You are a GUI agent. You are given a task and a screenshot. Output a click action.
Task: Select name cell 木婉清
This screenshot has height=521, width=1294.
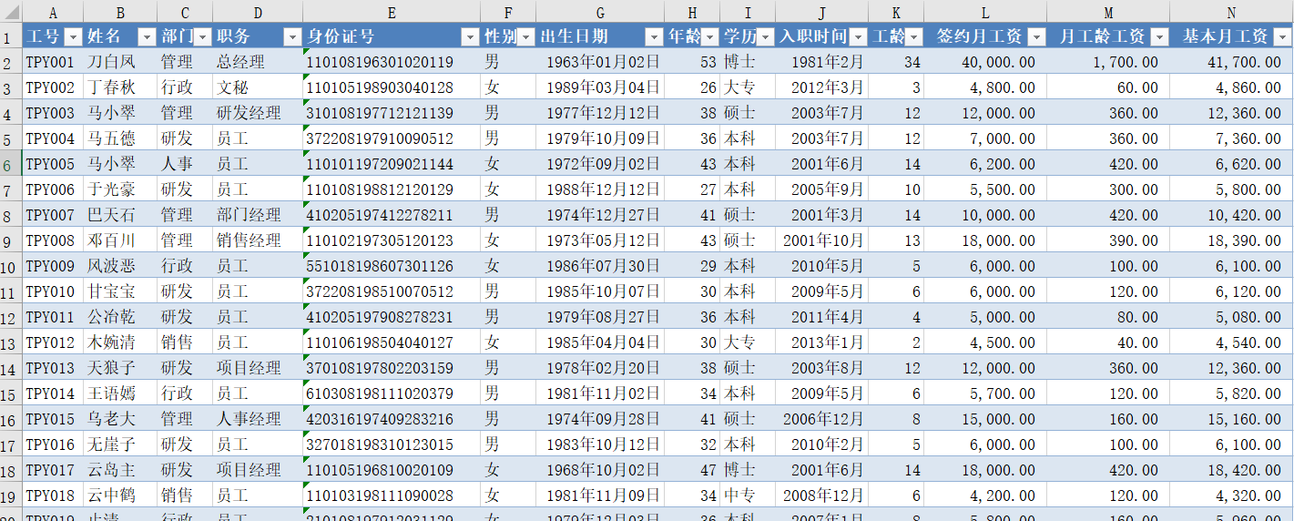tap(120, 343)
